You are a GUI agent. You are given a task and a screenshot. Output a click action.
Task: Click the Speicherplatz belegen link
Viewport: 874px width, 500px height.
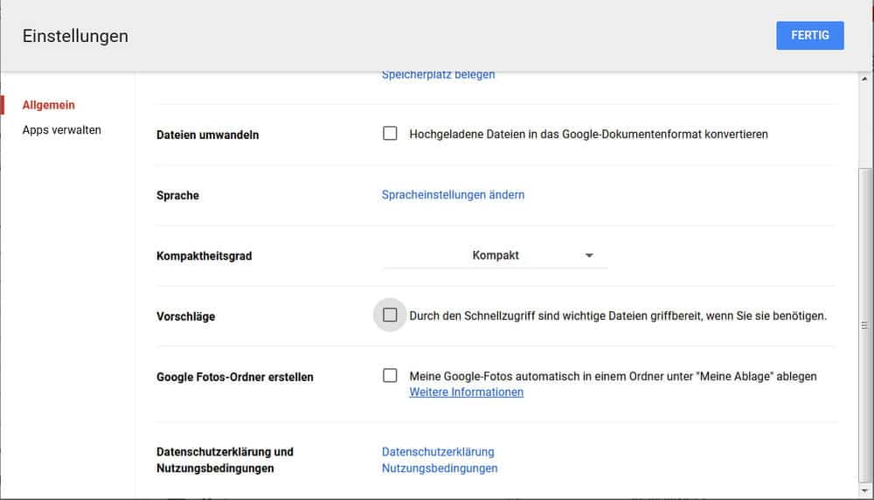(438, 75)
